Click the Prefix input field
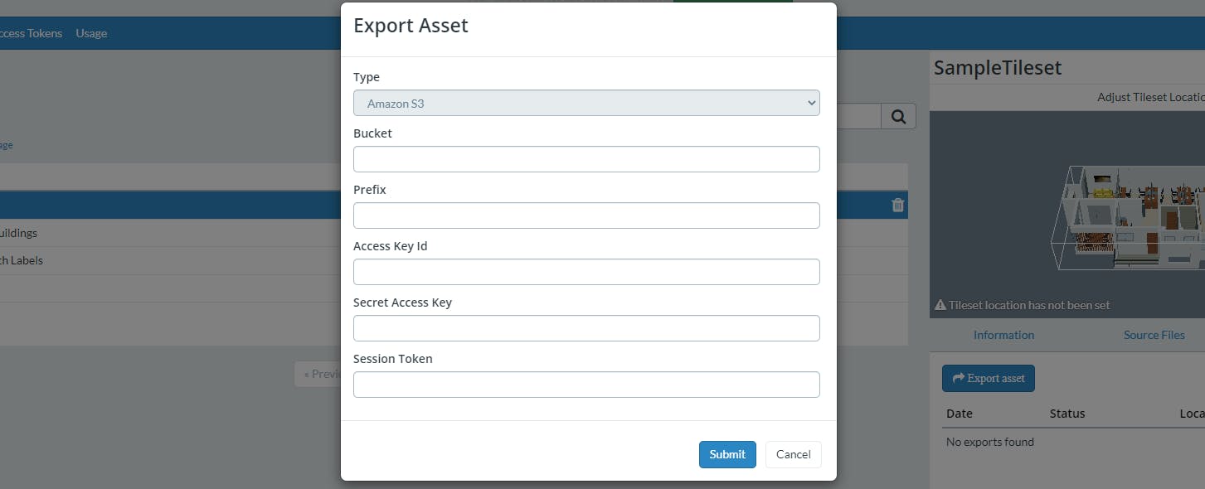 [586, 215]
